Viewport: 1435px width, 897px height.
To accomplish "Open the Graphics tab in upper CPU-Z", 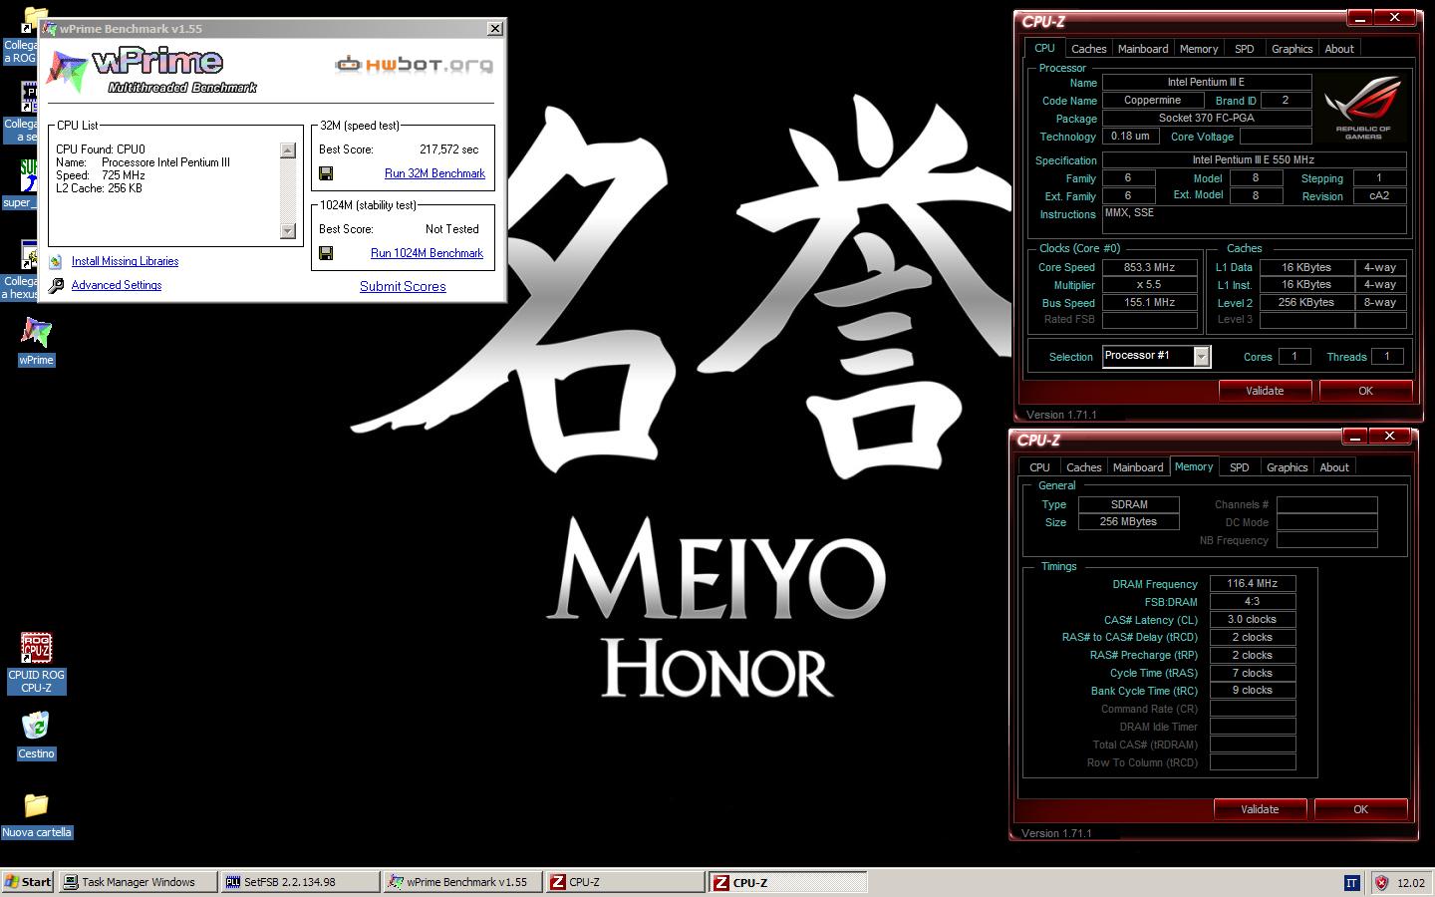I will click(1291, 49).
